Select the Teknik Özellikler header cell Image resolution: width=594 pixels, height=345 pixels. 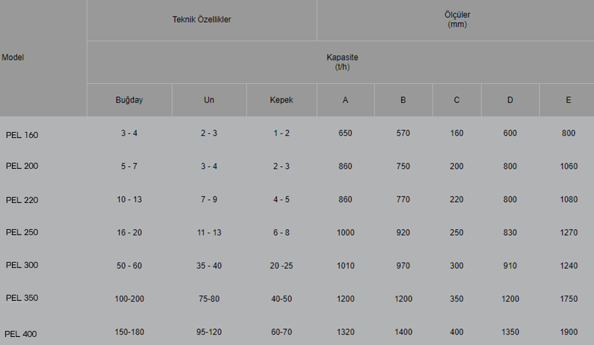(202, 19)
